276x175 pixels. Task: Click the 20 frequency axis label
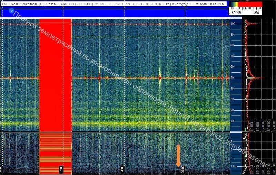point(232,110)
